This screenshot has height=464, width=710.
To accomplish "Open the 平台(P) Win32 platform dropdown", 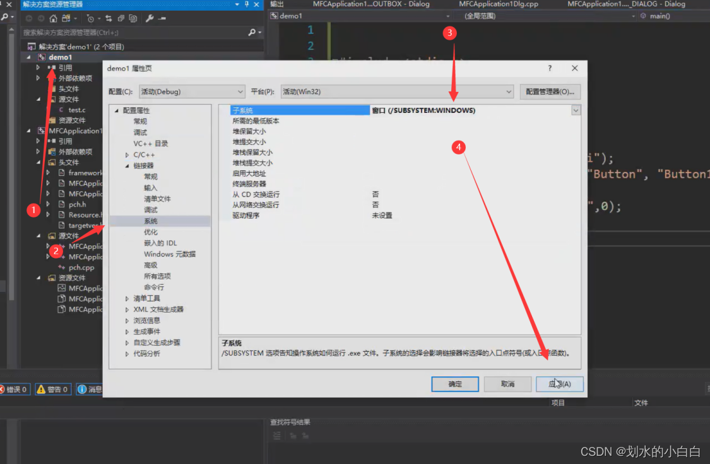I will [x=397, y=92].
